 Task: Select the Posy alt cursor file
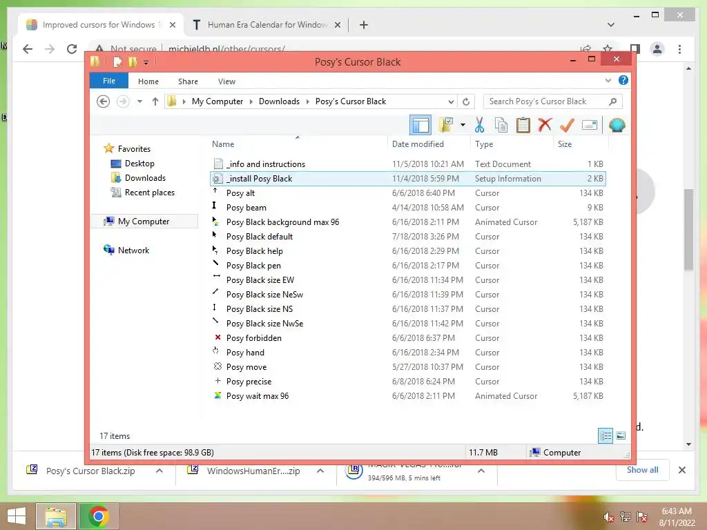407,193
